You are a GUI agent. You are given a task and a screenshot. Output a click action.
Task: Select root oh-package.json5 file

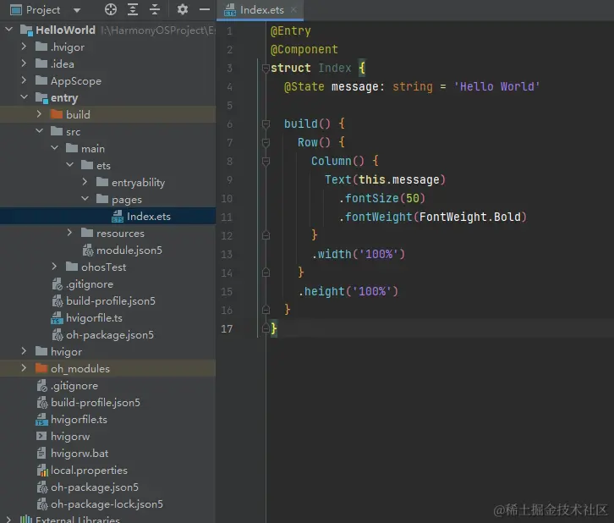95,487
